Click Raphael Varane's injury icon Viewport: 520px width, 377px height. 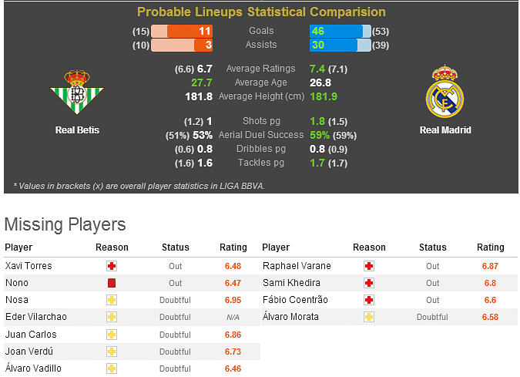coord(369,266)
